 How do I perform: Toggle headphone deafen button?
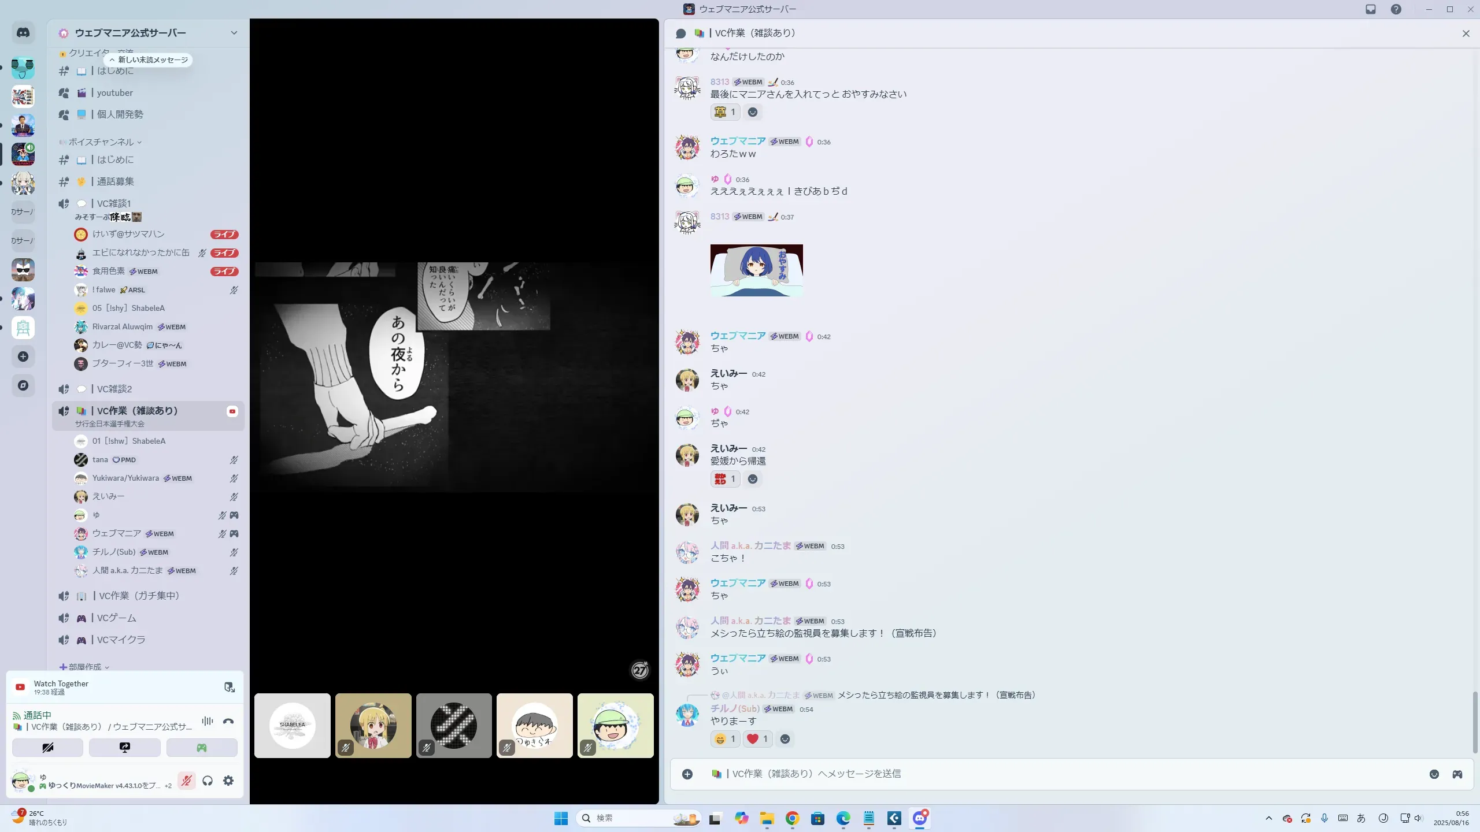[x=208, y=781]
